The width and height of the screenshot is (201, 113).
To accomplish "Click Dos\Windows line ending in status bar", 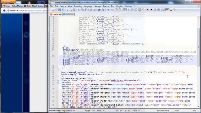I will [x=163, y=110].
